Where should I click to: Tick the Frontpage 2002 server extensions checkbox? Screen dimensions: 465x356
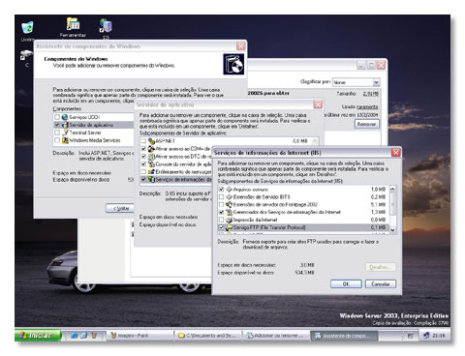pyautogui.click(x=222, y=204)
